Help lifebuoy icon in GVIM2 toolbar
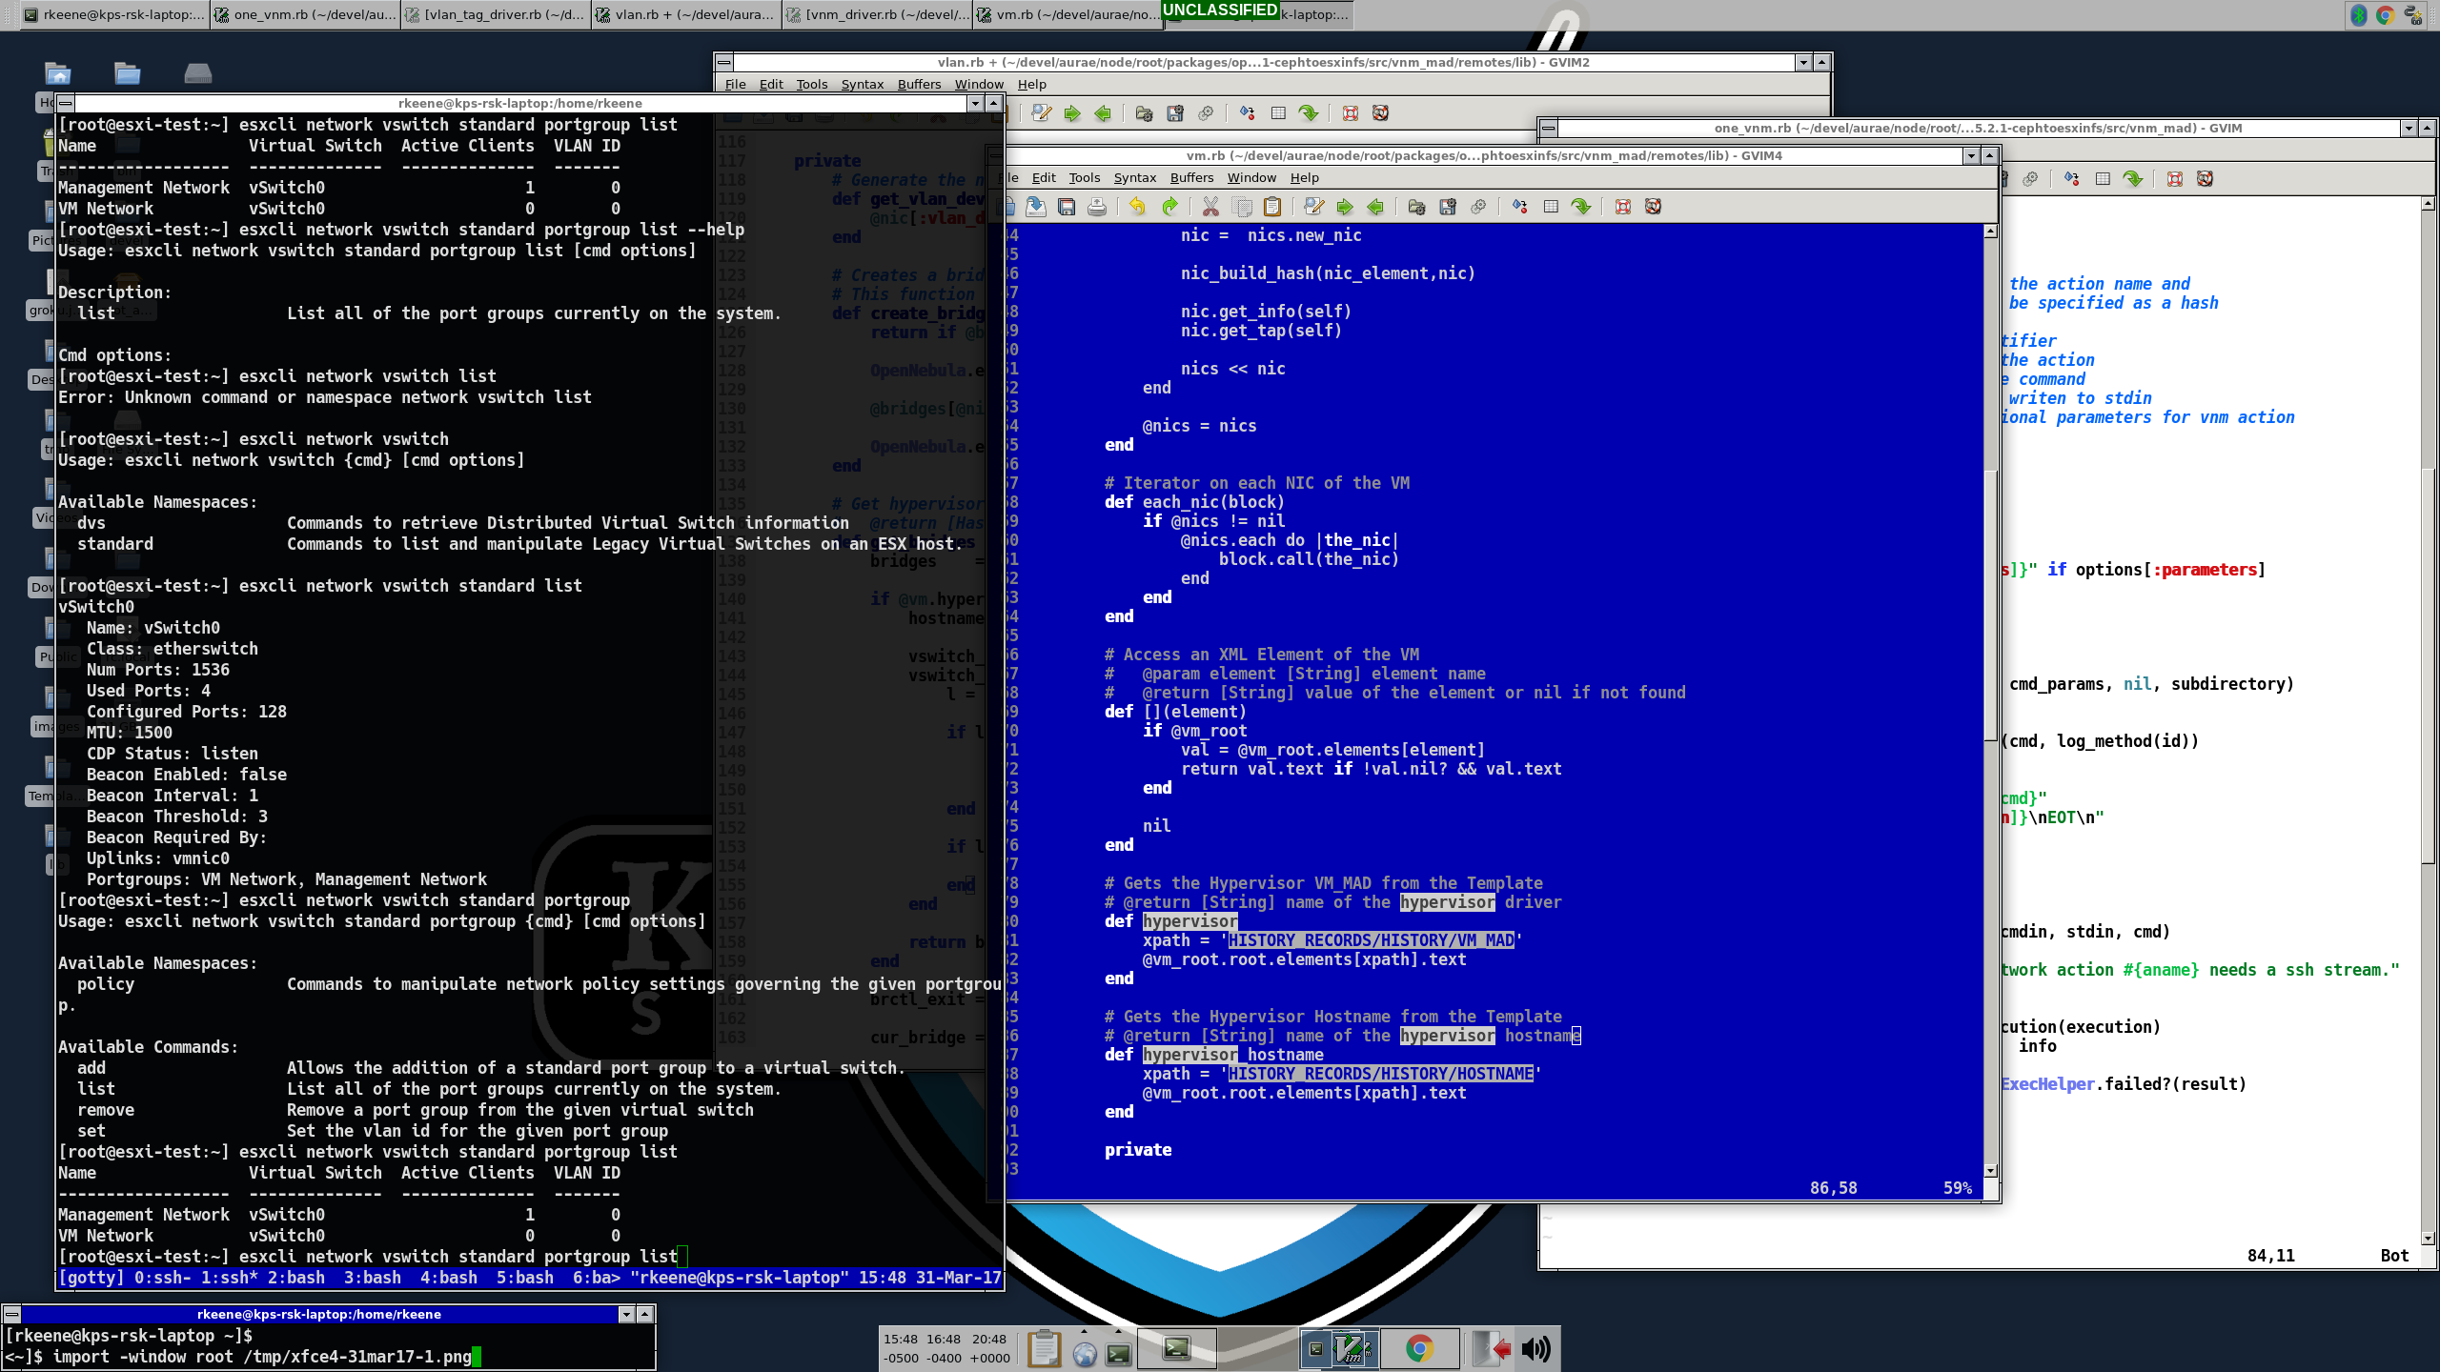 point(1350,113)
